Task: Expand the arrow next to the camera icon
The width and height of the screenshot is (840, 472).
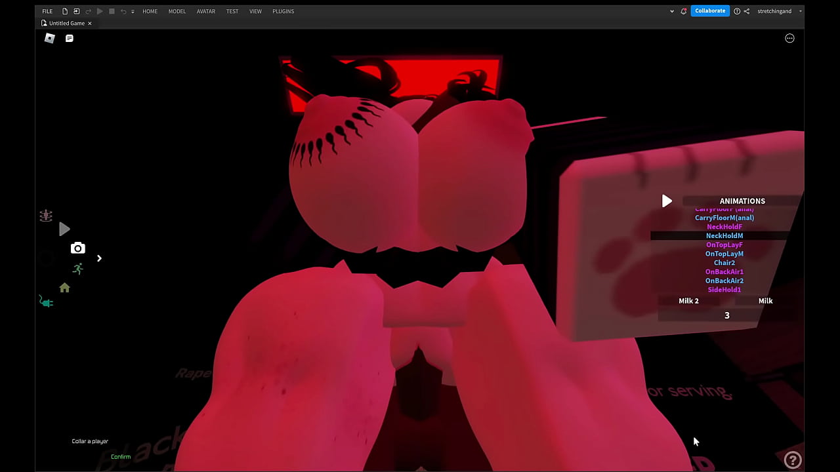Action: [x=99, y=258]
